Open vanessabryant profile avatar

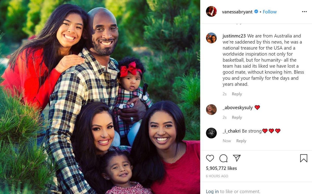(211, 11)
